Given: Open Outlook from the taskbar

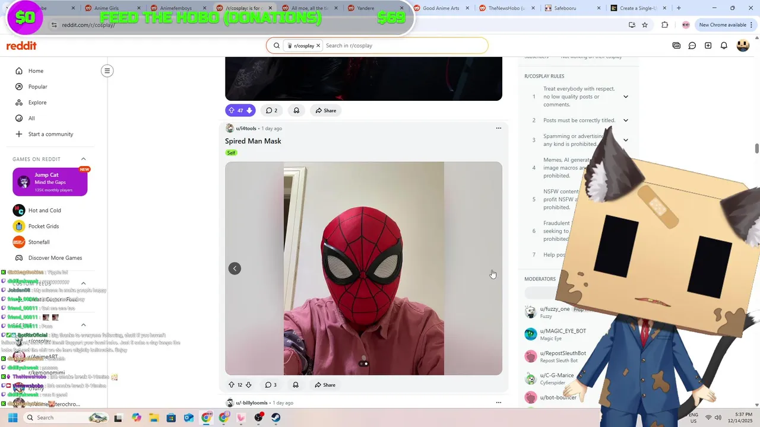Looking at the screenshot, I should point(189,418).
